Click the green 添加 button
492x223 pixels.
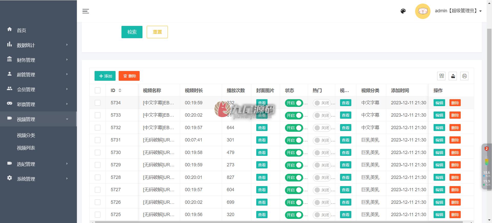click(x=105, y=76)
